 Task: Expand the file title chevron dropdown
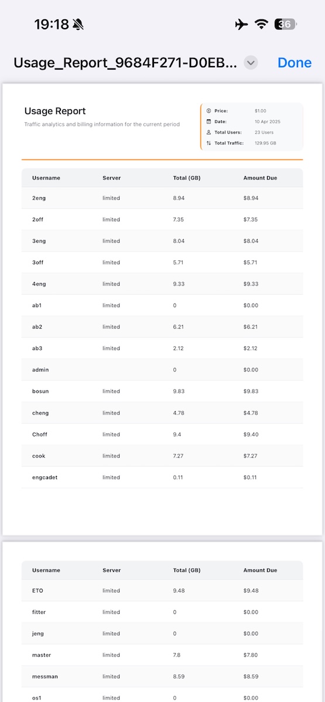coord(251,63)
